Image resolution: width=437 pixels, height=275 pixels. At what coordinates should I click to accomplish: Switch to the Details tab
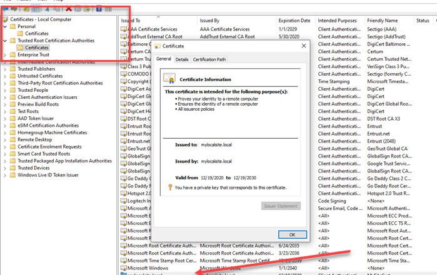pyautogui.click(x=182, y=59)
